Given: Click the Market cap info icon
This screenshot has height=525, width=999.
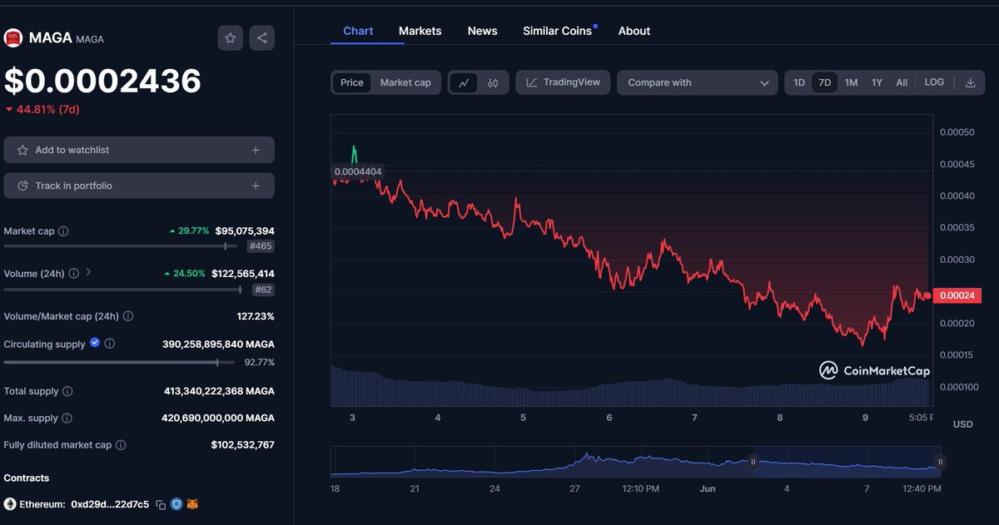Looking at the screenshot, I should pyautogui.click(x=63, y=231).
